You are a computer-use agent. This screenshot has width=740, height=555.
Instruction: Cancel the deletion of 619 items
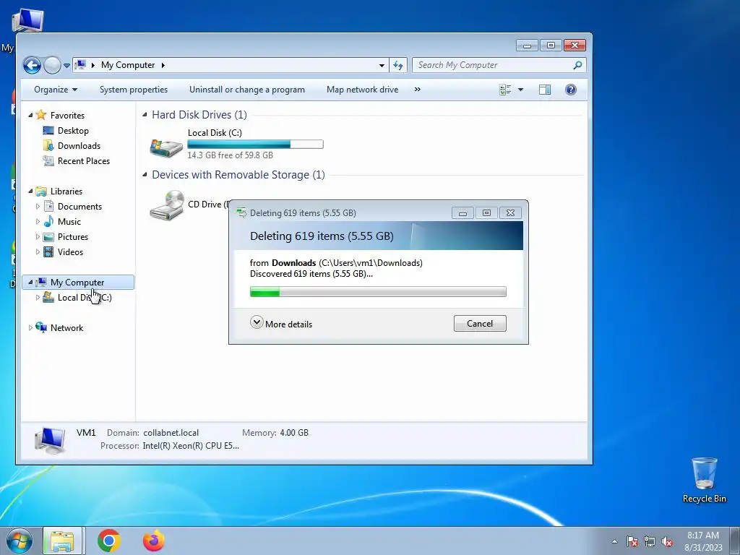tap(480, 323)
